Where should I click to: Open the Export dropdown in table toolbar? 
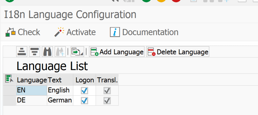[77, 52]
